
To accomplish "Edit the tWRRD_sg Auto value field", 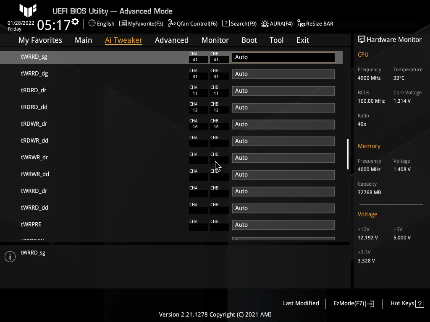I will pos(283,57).
